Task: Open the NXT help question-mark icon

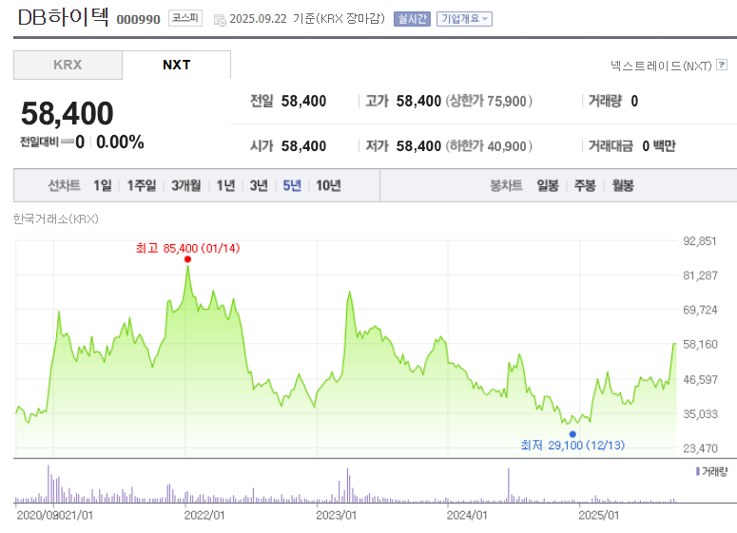Action: coord(722,65)
